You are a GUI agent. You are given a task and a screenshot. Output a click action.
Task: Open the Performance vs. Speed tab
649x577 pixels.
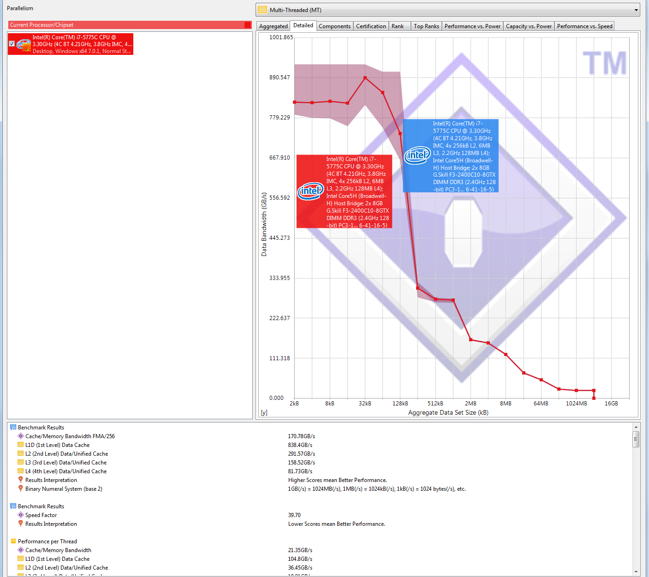pos(584,26)
